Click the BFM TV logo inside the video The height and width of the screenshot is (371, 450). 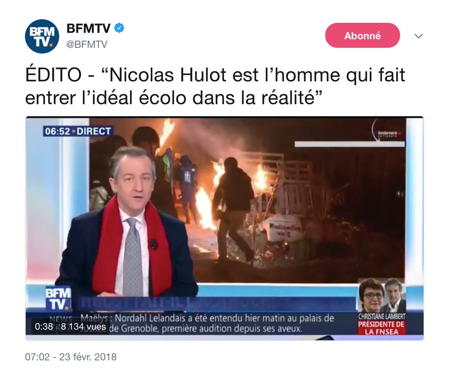[57, 299]
